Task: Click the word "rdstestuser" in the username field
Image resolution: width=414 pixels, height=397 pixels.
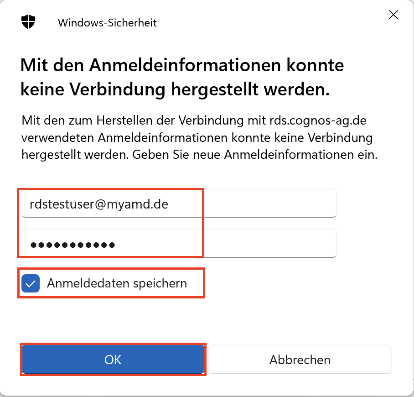Action: (61, 204)
